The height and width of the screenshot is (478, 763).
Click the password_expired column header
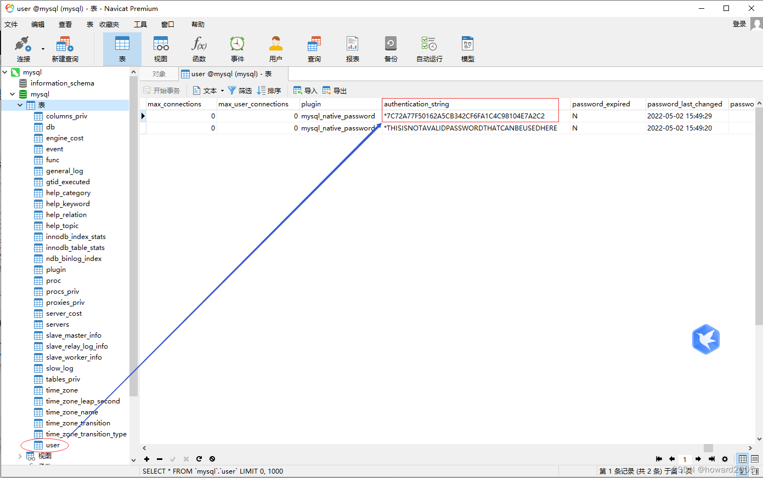point(608,104)
